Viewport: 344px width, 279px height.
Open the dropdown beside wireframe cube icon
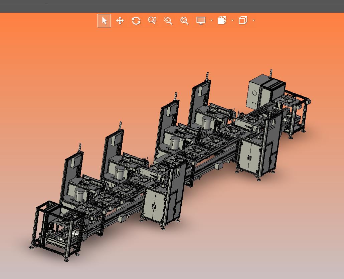[253, 20]
